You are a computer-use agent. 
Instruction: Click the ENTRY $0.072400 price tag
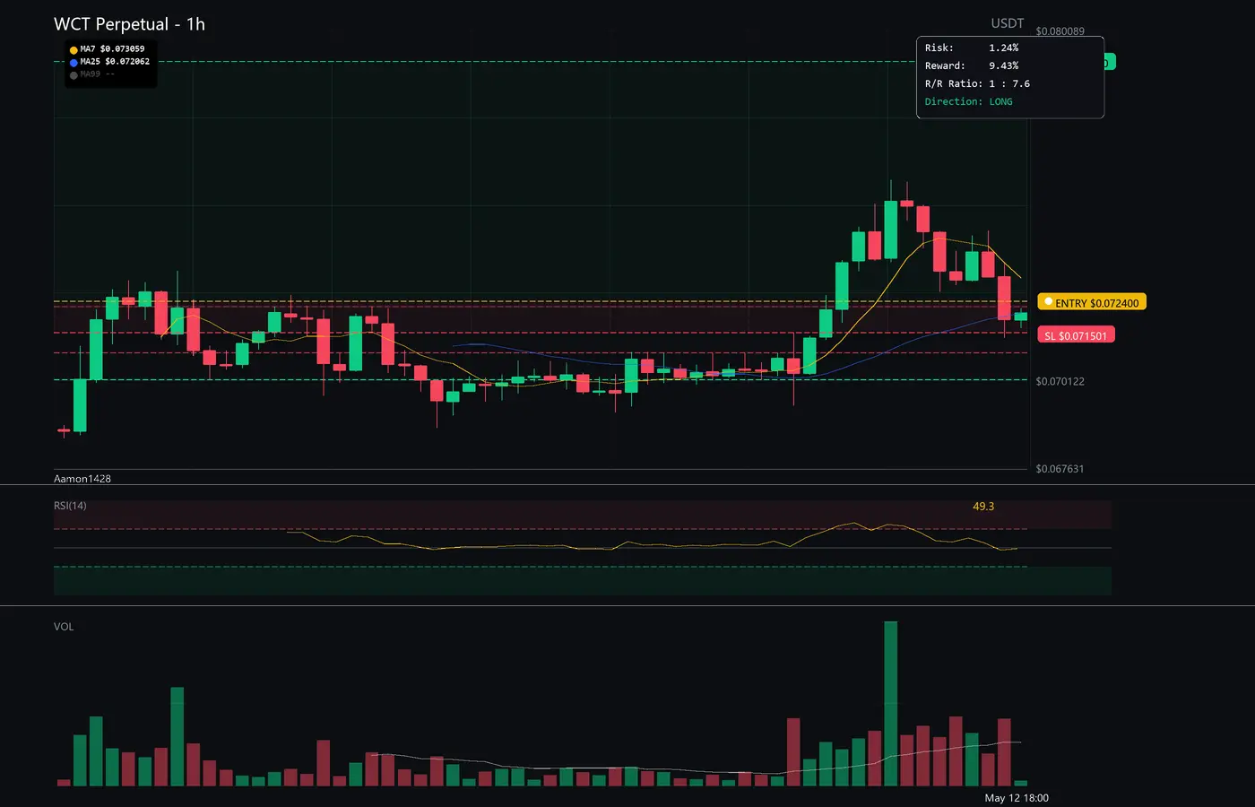pos(1092,302)
